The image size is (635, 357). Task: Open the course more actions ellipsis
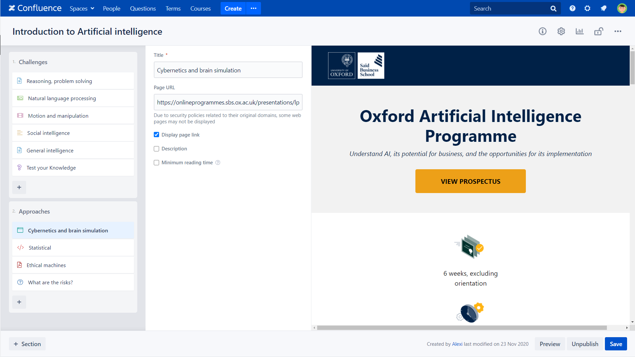(x=618, y=31)
